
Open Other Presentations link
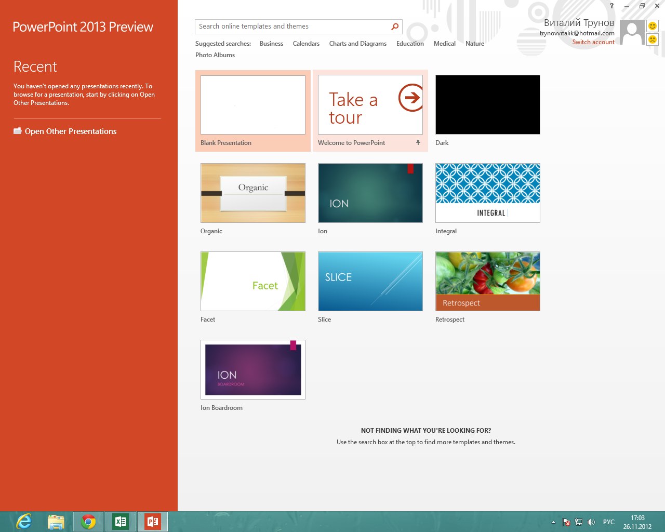[x=71, y=131]
